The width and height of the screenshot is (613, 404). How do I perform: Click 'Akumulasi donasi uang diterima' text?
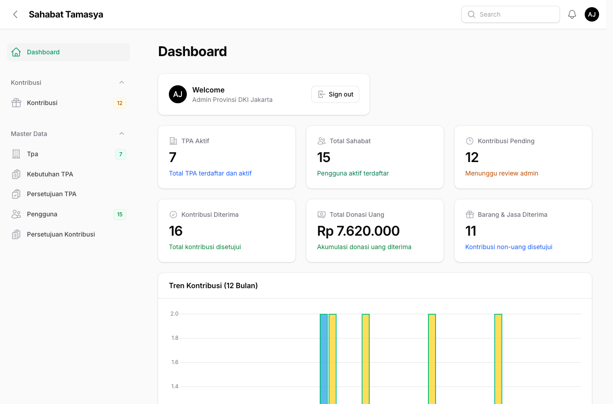pyautogui.click(x=364, y=247)
